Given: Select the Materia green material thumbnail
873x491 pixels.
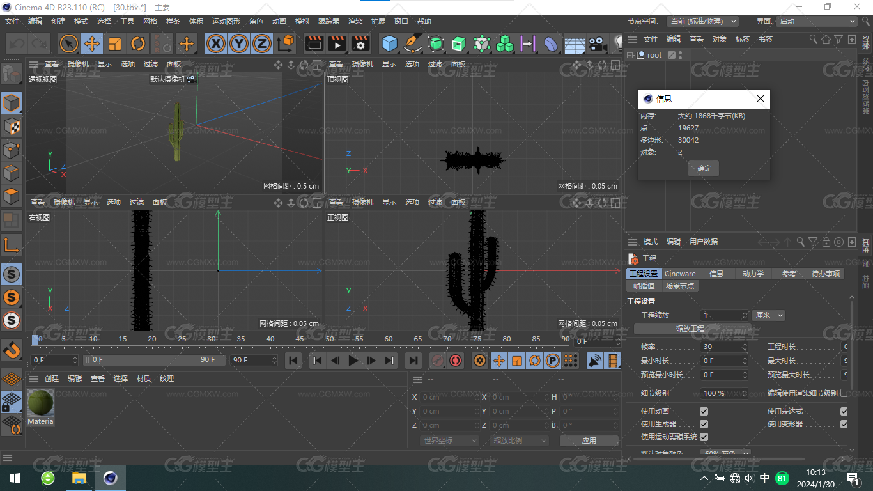Looking at the screenshot, I should pos(40,403).
